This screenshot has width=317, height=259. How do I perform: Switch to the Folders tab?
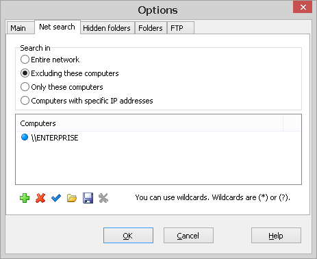click(x=151, y=28)
